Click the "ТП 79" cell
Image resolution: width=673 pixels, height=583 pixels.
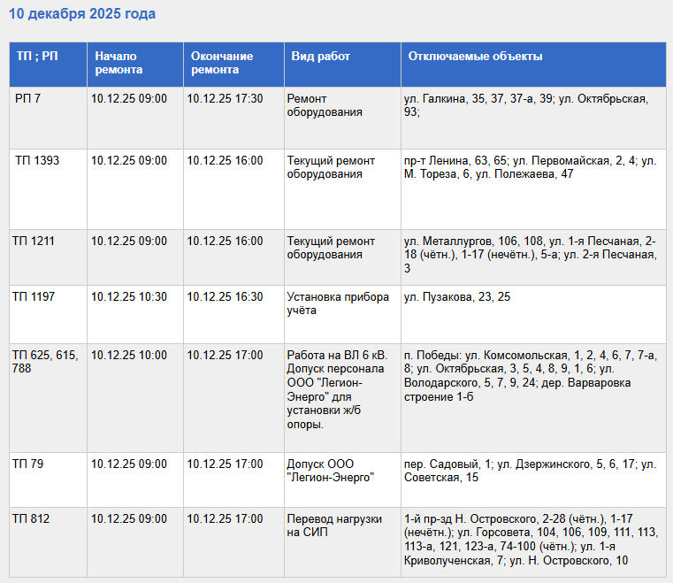(27, 464)
